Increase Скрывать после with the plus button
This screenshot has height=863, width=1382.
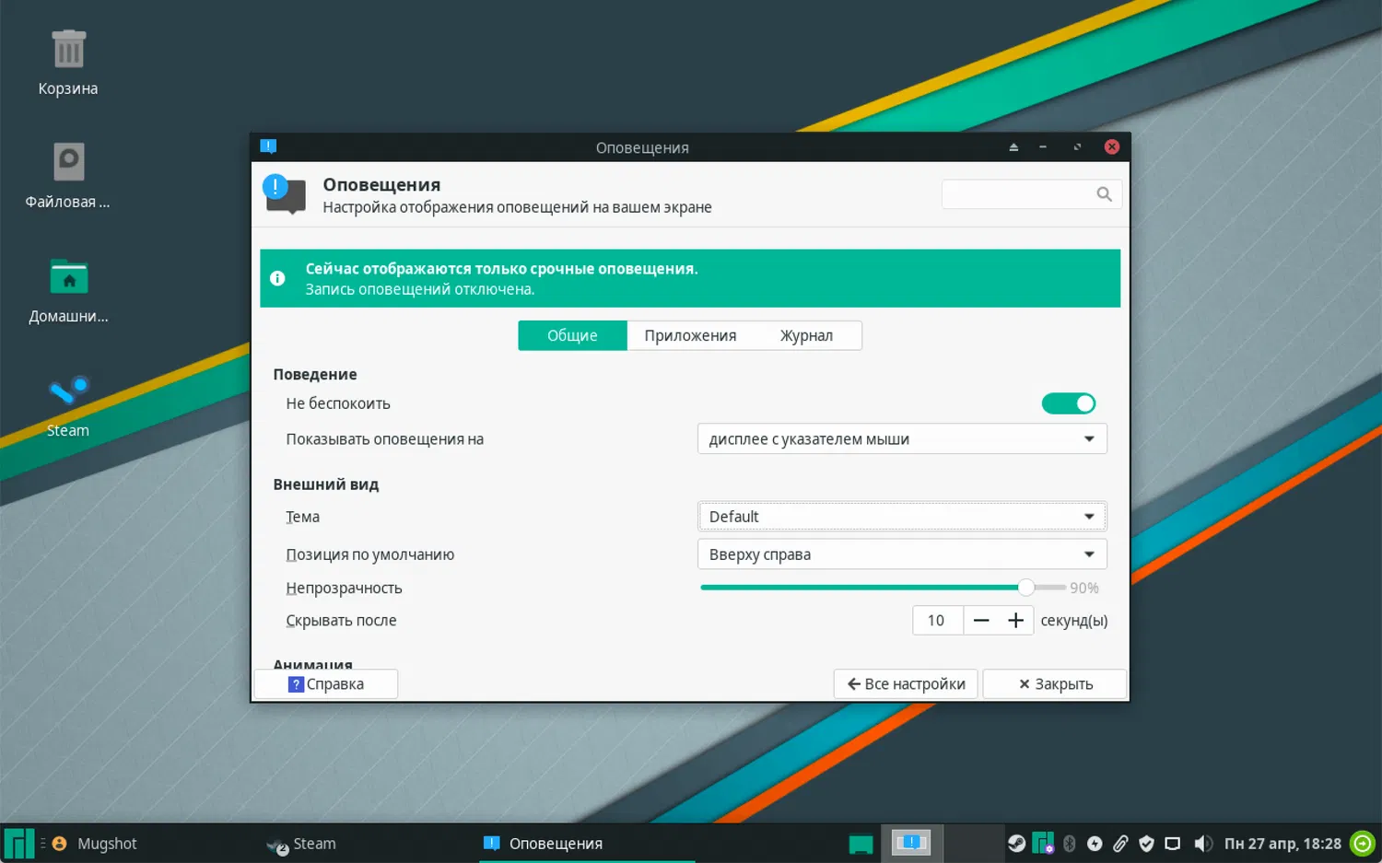click(1015, 621)
